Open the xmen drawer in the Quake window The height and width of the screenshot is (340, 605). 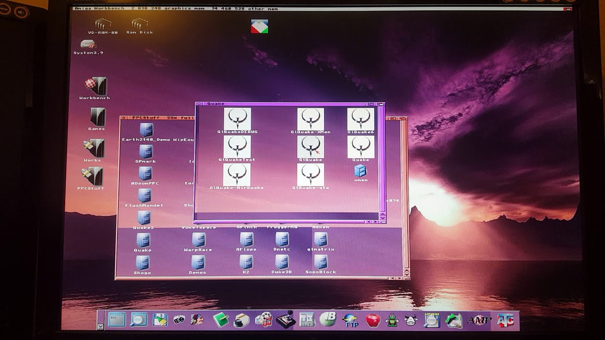pyautogui.click(x=360, y=170)
